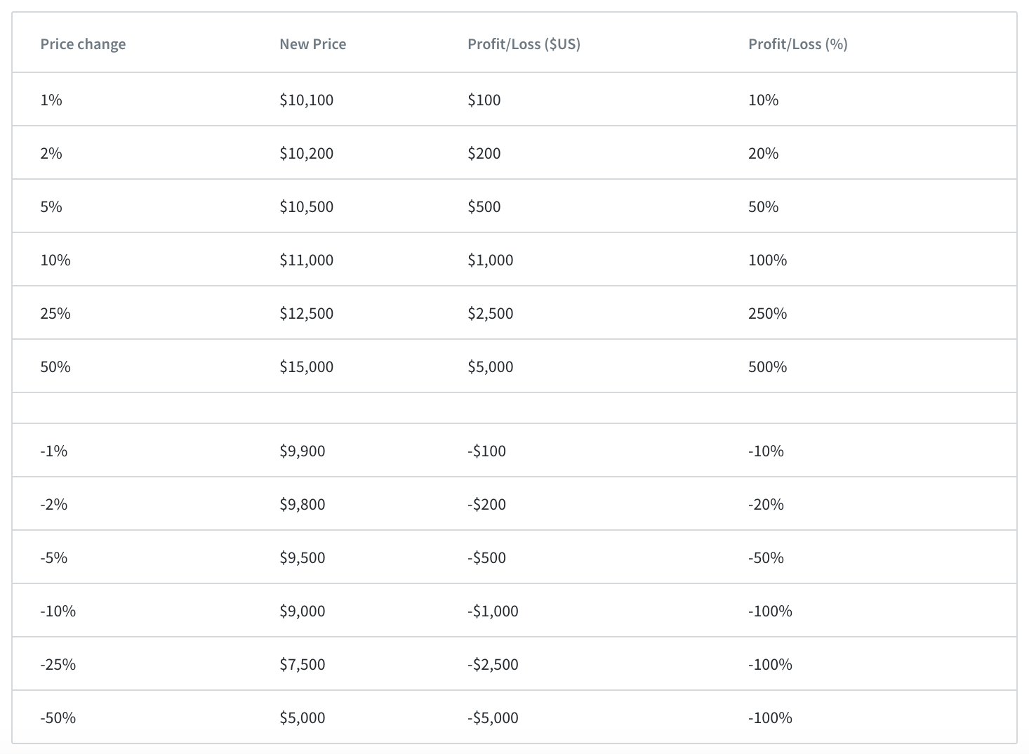Select the $11,000 new price value
Image resolution: width=1029 pixels, height=754 pixels.
point(306,260)
